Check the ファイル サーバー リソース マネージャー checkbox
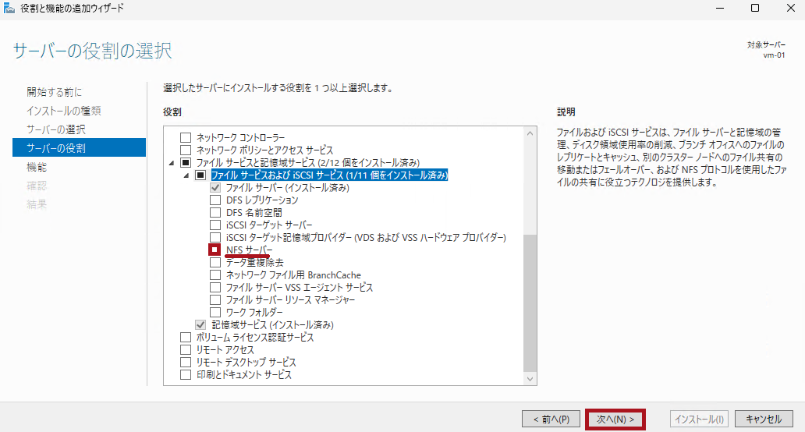Image resolution: width=805 pixels, height=432 pixels. [215, 299]
